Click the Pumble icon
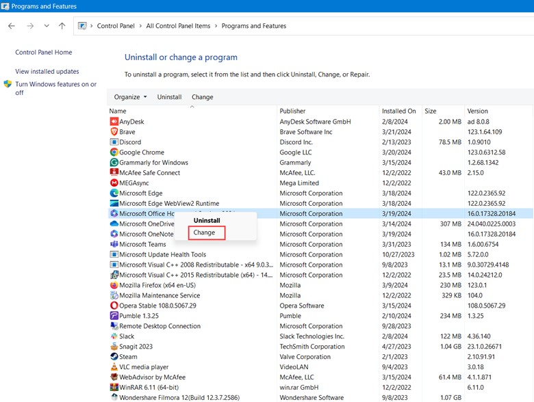 [114, 316]
